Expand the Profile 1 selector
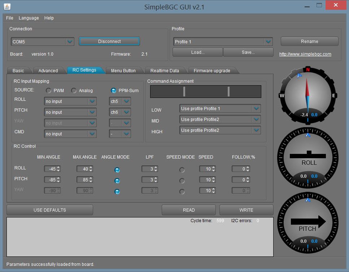 click(269, 42)
